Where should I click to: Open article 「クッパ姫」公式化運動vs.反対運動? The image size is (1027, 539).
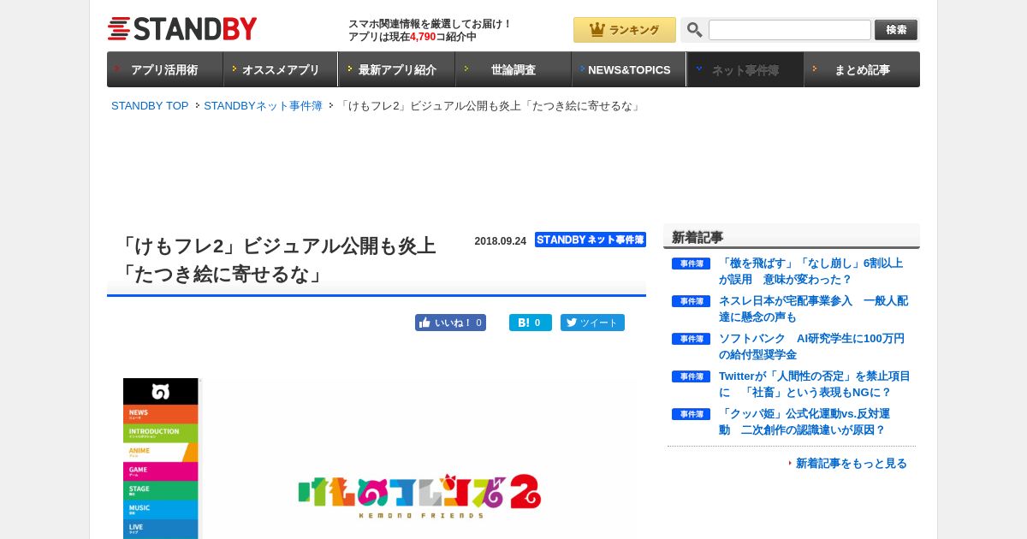(804, 422)
